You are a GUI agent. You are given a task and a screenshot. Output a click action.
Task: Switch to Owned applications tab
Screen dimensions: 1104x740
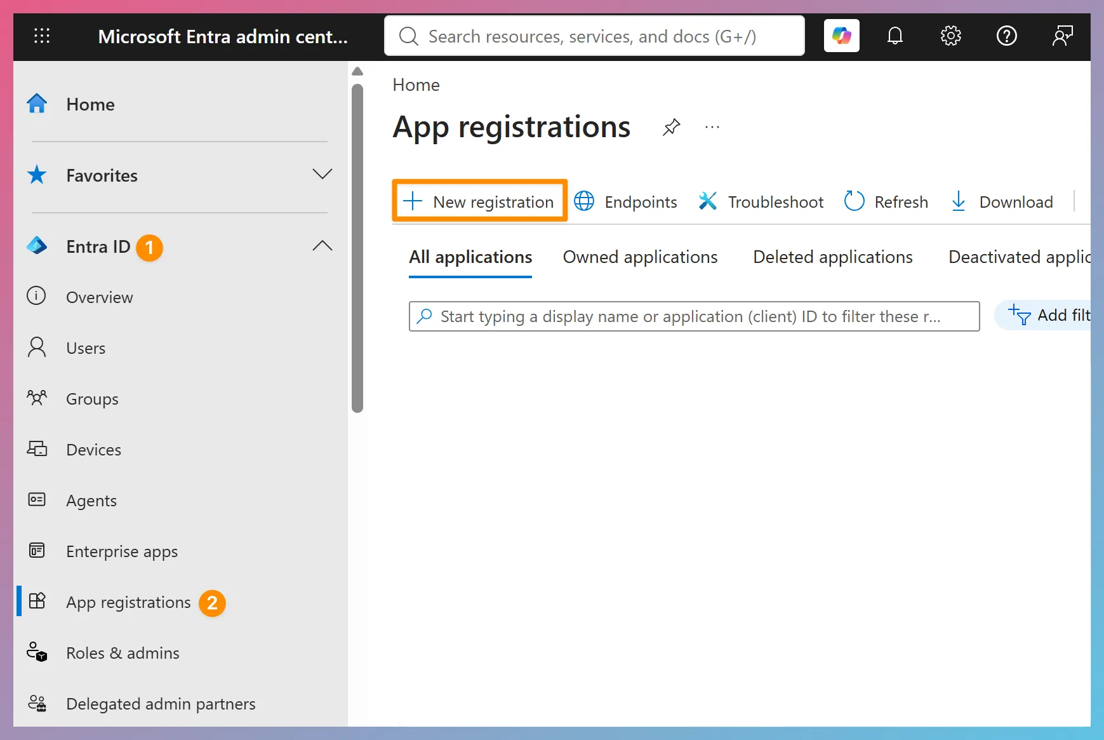click(x=640, y=257)
